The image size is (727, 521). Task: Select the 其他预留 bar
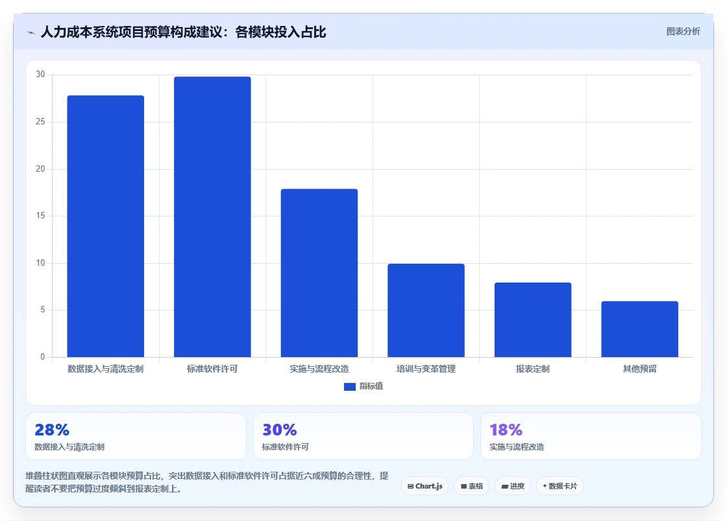coord(640,329)
